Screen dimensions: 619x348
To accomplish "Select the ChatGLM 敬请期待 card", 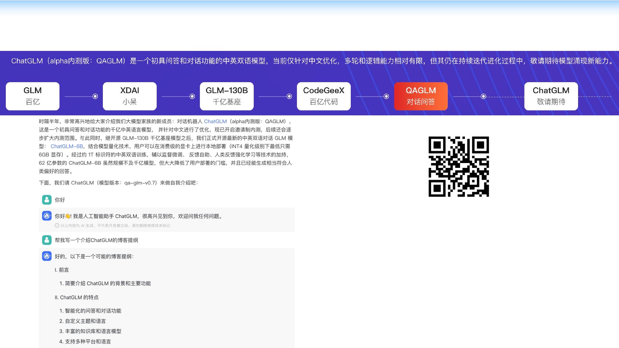I will [x=551, y=96].
